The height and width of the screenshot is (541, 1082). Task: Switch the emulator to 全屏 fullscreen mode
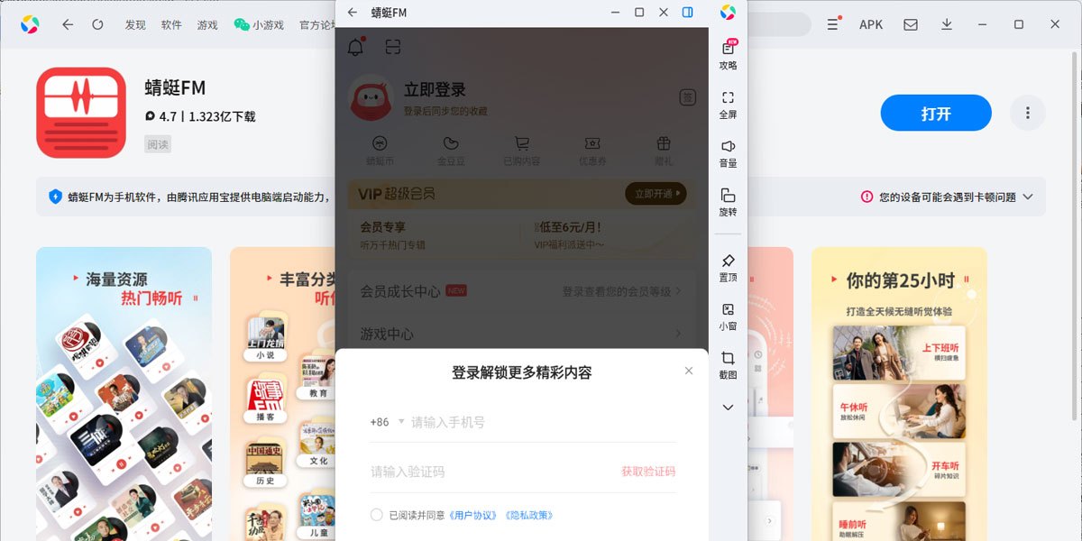click(729, 101)
